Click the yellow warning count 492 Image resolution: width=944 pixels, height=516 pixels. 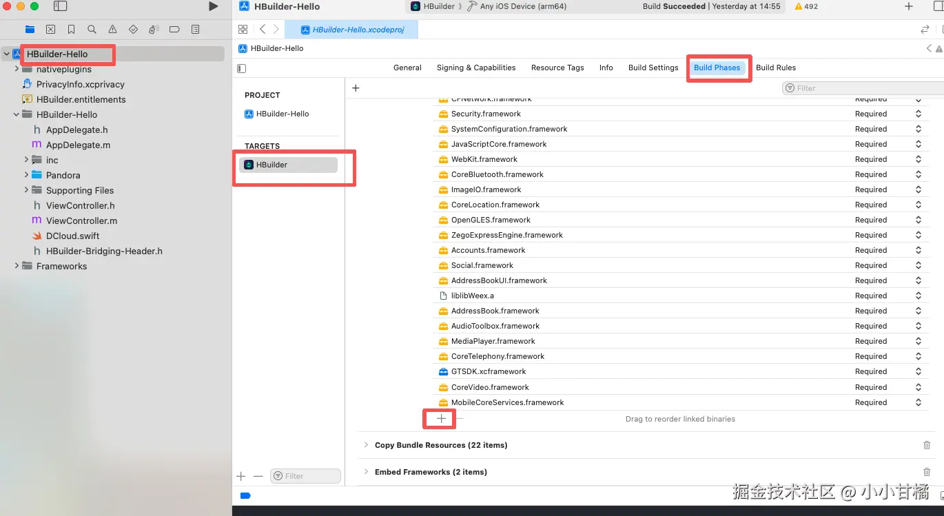(x=806, y=6)
